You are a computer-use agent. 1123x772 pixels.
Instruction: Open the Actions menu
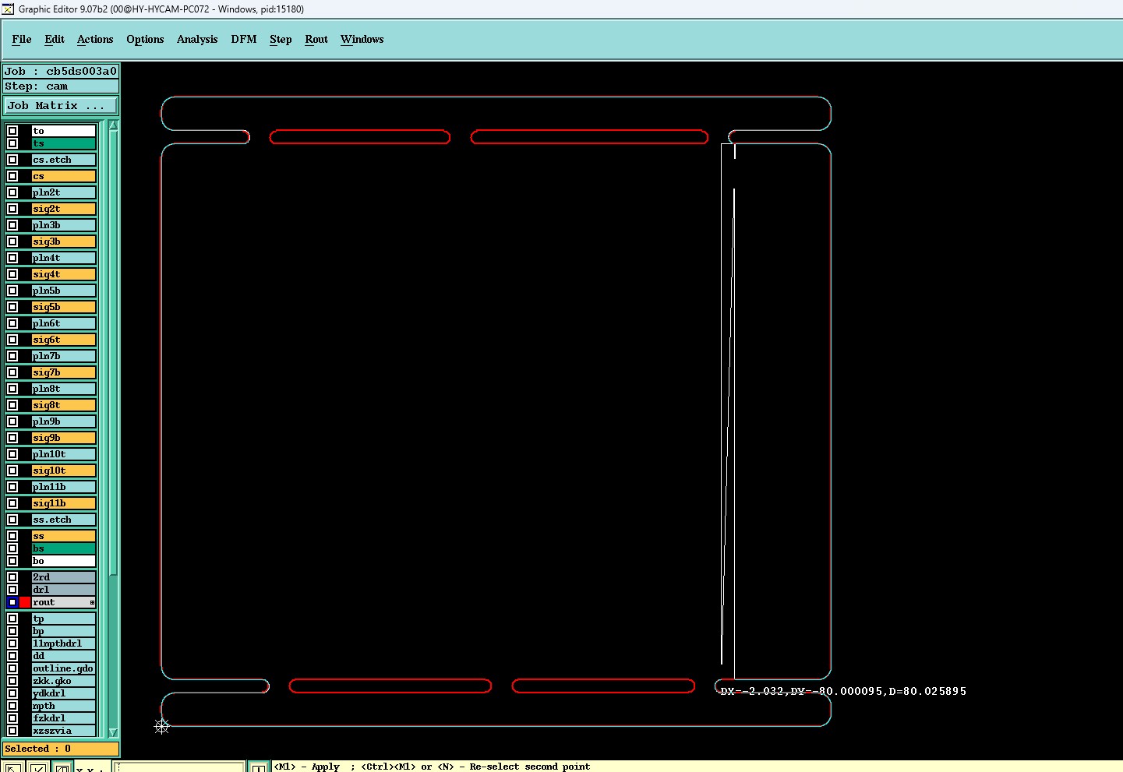(95, 39)
